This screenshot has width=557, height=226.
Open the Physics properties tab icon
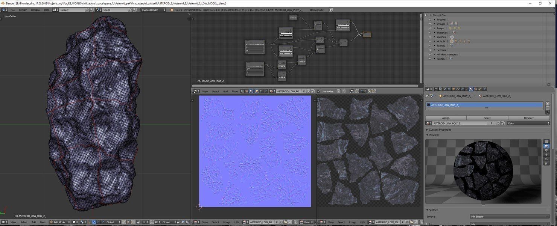(484, 89)
